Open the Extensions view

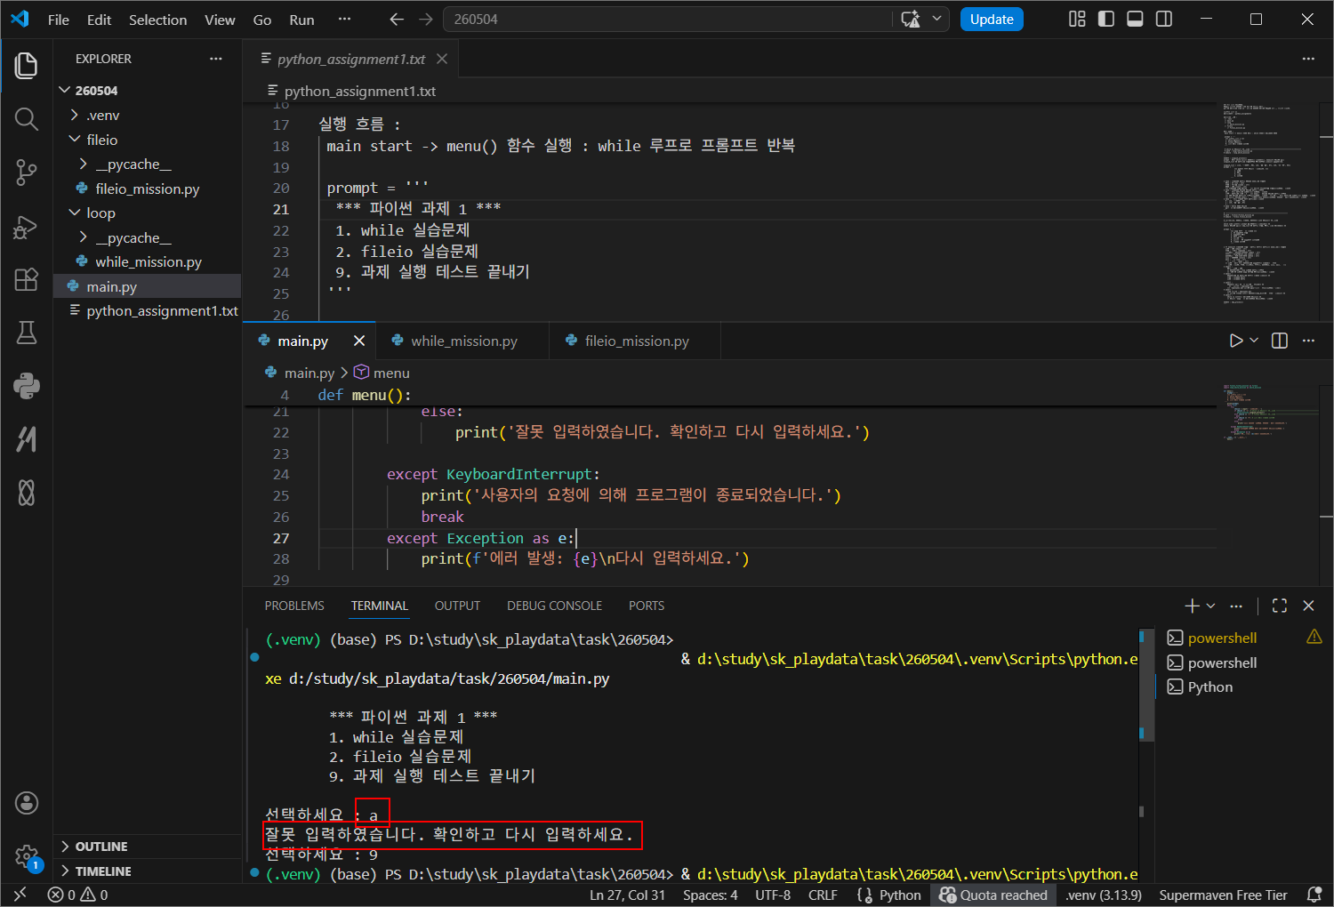coord(27,279)
